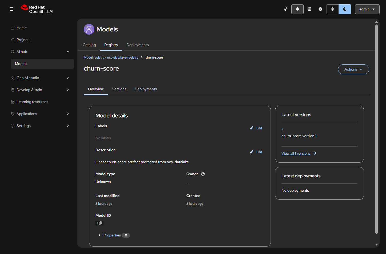Expand the Applications section
386x254 pixels.
[x=42, y=114]
